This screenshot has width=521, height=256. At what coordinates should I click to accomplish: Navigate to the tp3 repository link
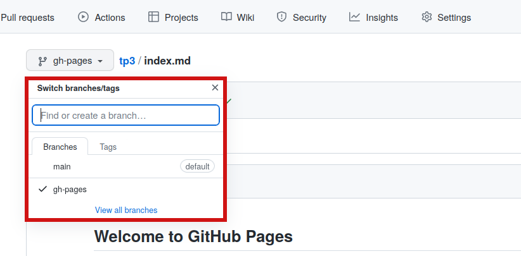point(127,61)
